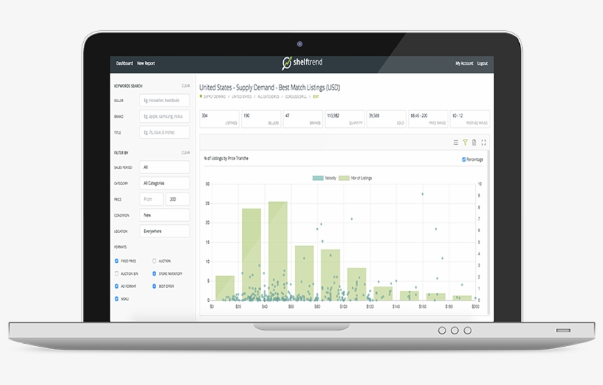
Task: Open New Report from top navigation
Action: coord(146,64)
